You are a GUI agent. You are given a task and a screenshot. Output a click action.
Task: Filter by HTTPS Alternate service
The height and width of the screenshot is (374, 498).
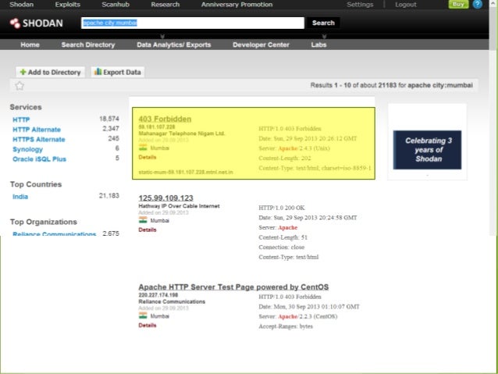tap(39, 140)
